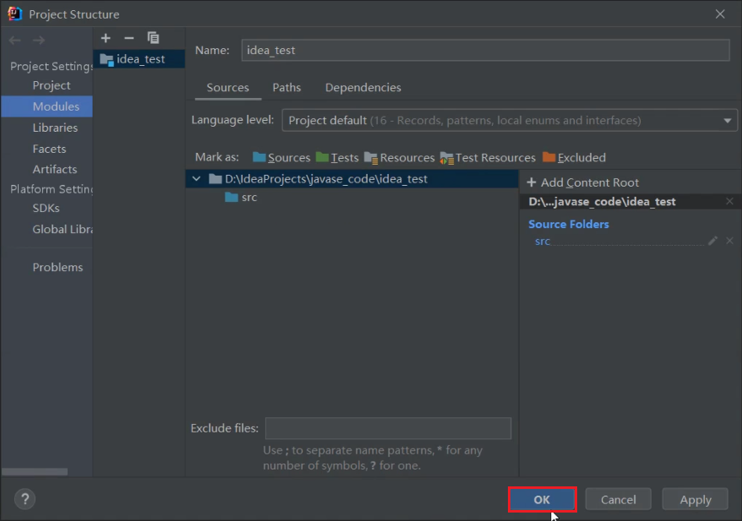
Task: Click the module Name input field
Action: coord(485,50)
